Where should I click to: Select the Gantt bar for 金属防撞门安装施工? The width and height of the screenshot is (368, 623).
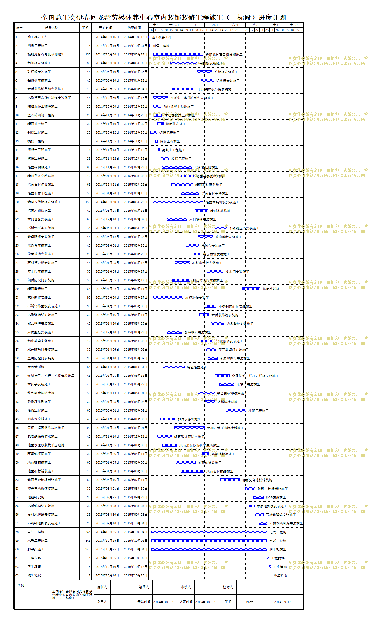click(x=213, y=358)
